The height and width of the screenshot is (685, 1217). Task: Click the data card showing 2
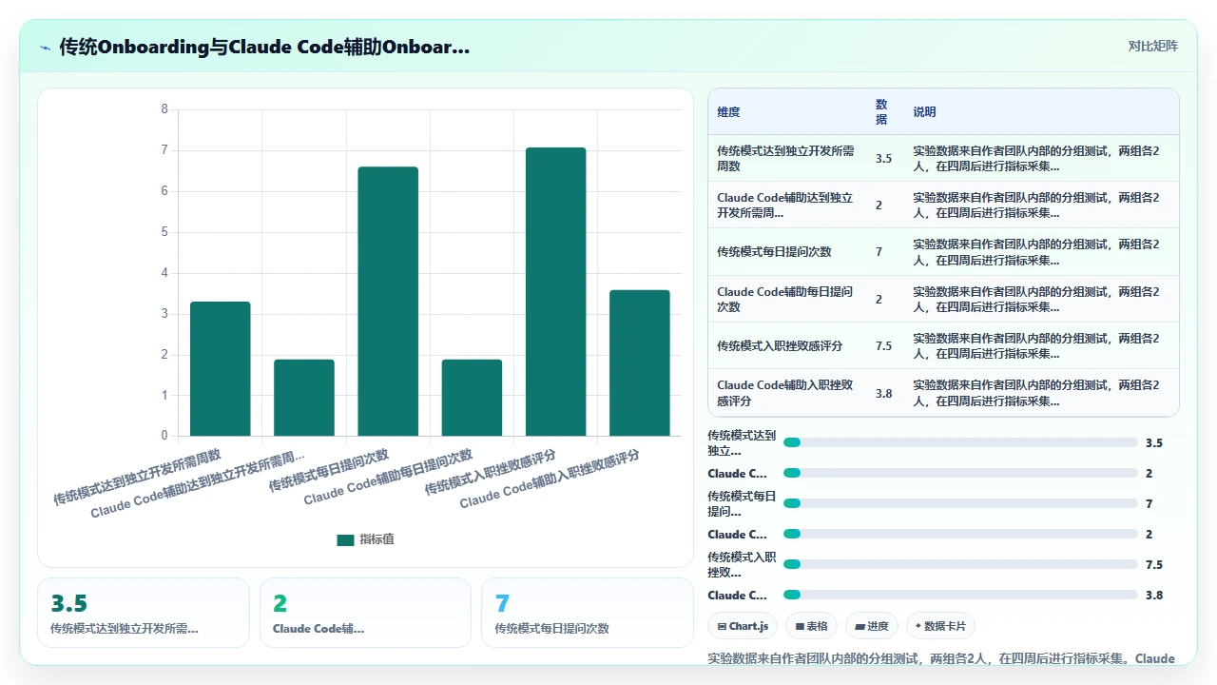click(365, 613)
